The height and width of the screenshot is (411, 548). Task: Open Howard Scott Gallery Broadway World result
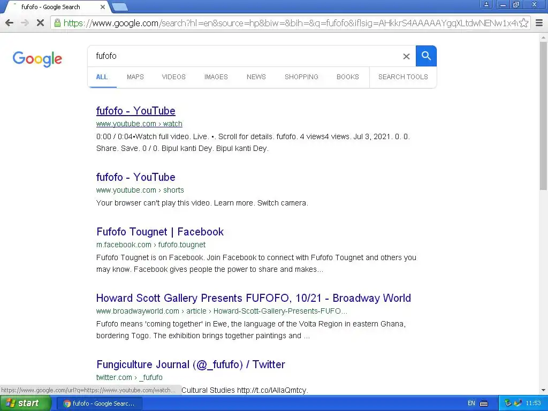click(x=253, y=298)
